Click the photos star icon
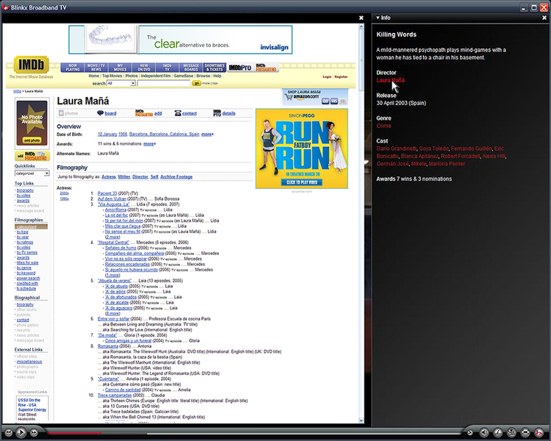The height and width of the screenshot is (441, 551). point(61,113)
